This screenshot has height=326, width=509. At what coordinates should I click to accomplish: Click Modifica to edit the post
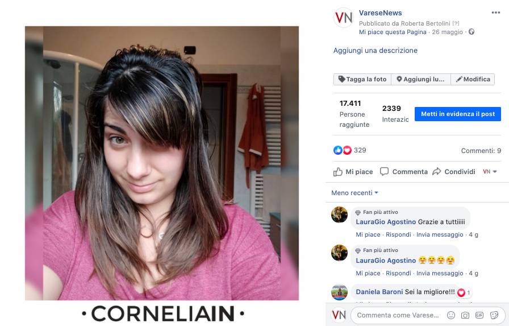click(x=473, y=79)
